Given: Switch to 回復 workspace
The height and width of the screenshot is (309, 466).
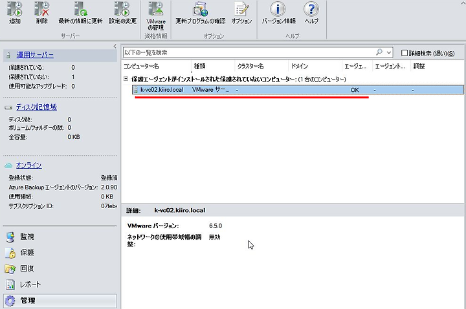Looking at the screenshot, I should pyautogui.click(x=27, y=269).
